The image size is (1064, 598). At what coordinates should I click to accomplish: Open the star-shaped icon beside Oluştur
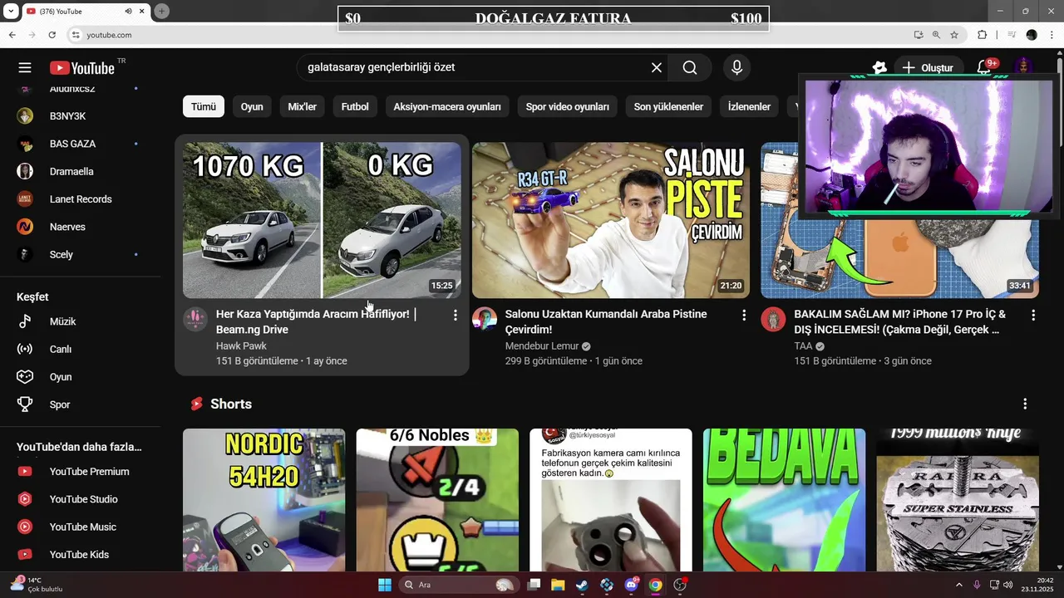[879, 67]
